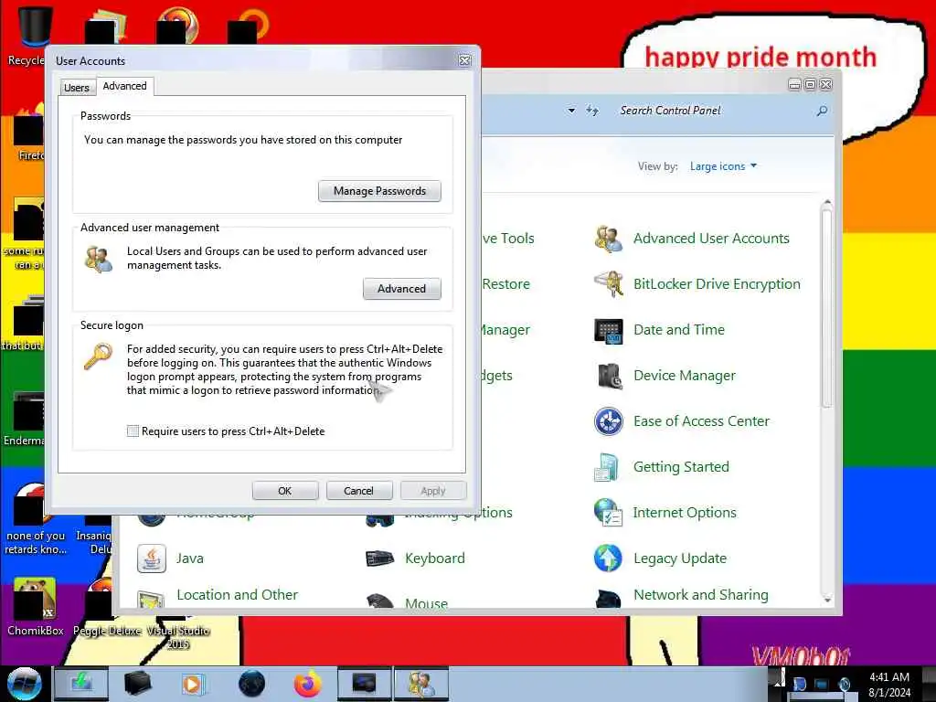Open the View by Large icons dropdown
Image resolution: width=936 pixels, height=702 pixels.
[723, 166]
